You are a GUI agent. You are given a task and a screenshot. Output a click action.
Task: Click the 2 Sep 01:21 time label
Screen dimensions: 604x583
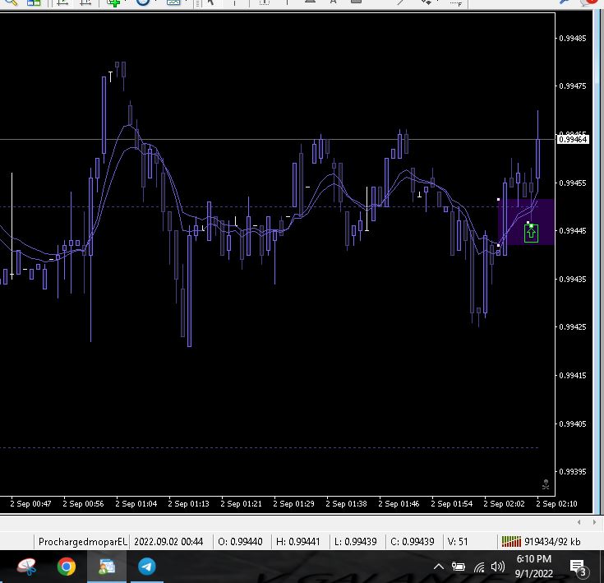pyautogui.click(x=241, y=503)
